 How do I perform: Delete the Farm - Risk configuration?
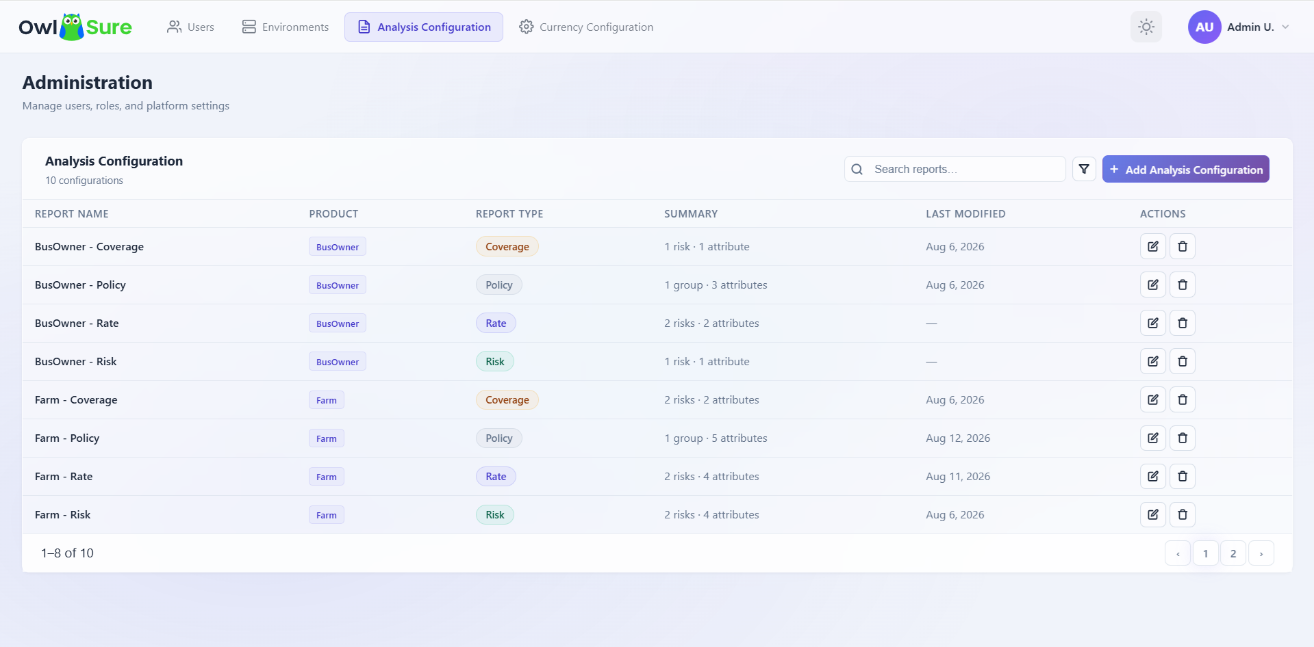coord(1183,514)
